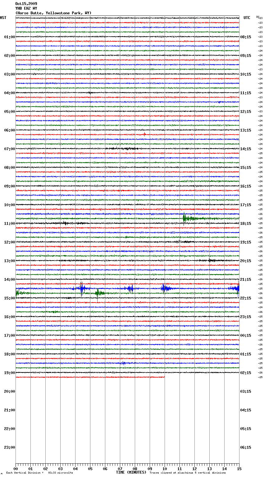Screen dimensions: 264x477
Task: Click the end of the last red trace after 19:00
Action: point(164,377)
